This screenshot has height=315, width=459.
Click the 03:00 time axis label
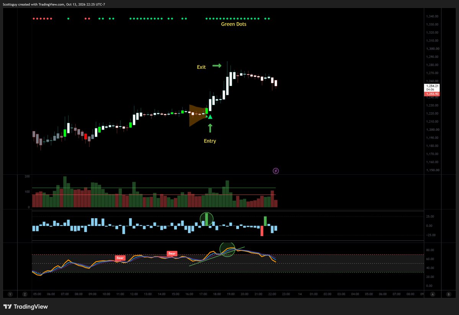341,294
